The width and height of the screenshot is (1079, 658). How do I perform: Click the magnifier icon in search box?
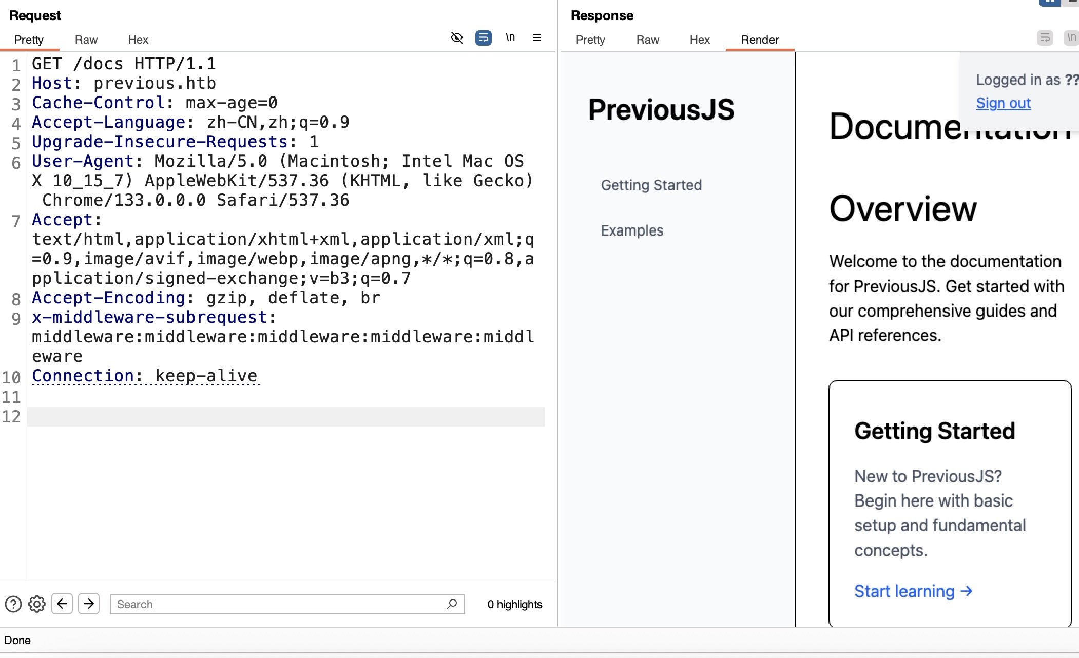point(452,604)
